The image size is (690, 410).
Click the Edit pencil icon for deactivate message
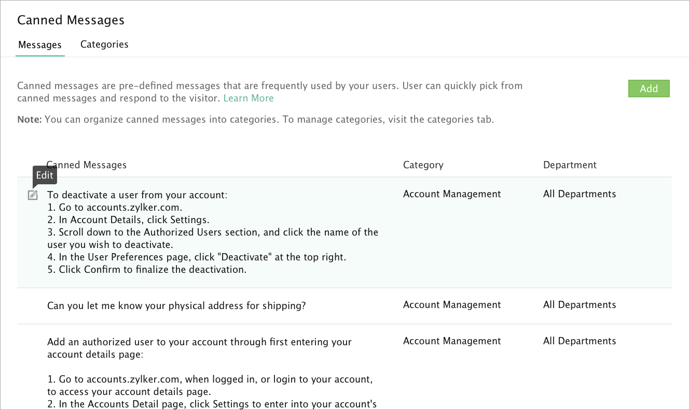coord(33,195)
